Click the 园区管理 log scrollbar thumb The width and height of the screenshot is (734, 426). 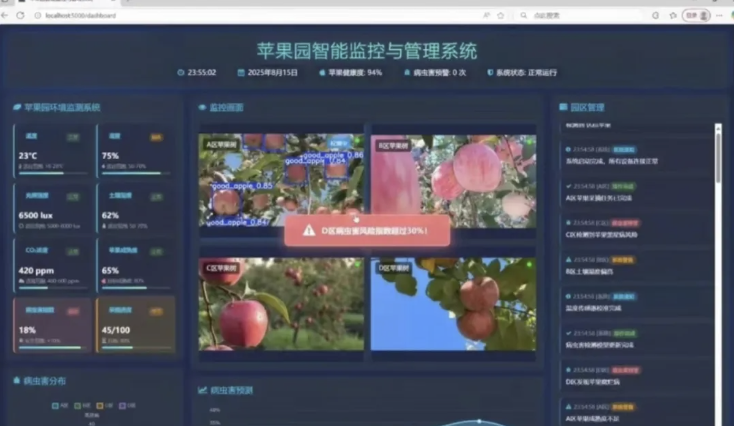718,158
